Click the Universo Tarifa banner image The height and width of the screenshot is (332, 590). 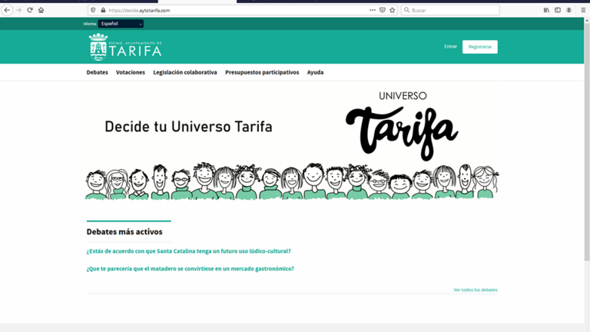click(292, 142)
